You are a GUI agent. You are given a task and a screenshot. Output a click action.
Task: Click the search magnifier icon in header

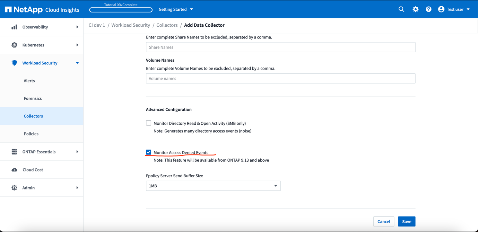point(401,9)
